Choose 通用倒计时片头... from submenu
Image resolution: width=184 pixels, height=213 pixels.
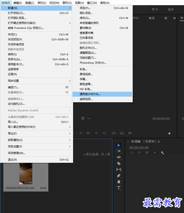pos(102,94)
